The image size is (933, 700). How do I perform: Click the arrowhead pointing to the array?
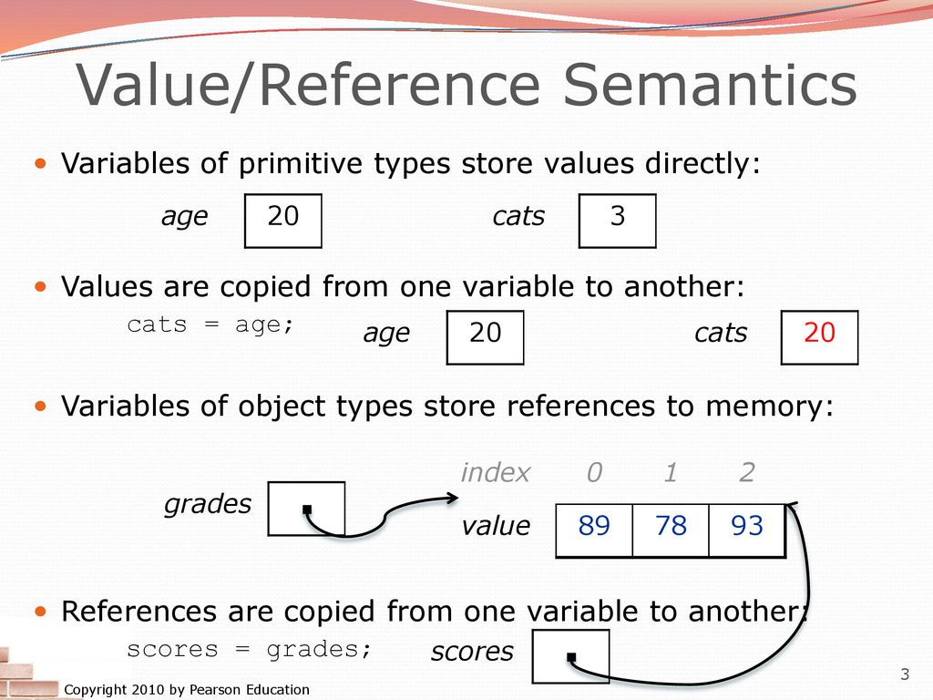[x=452, y=498]
